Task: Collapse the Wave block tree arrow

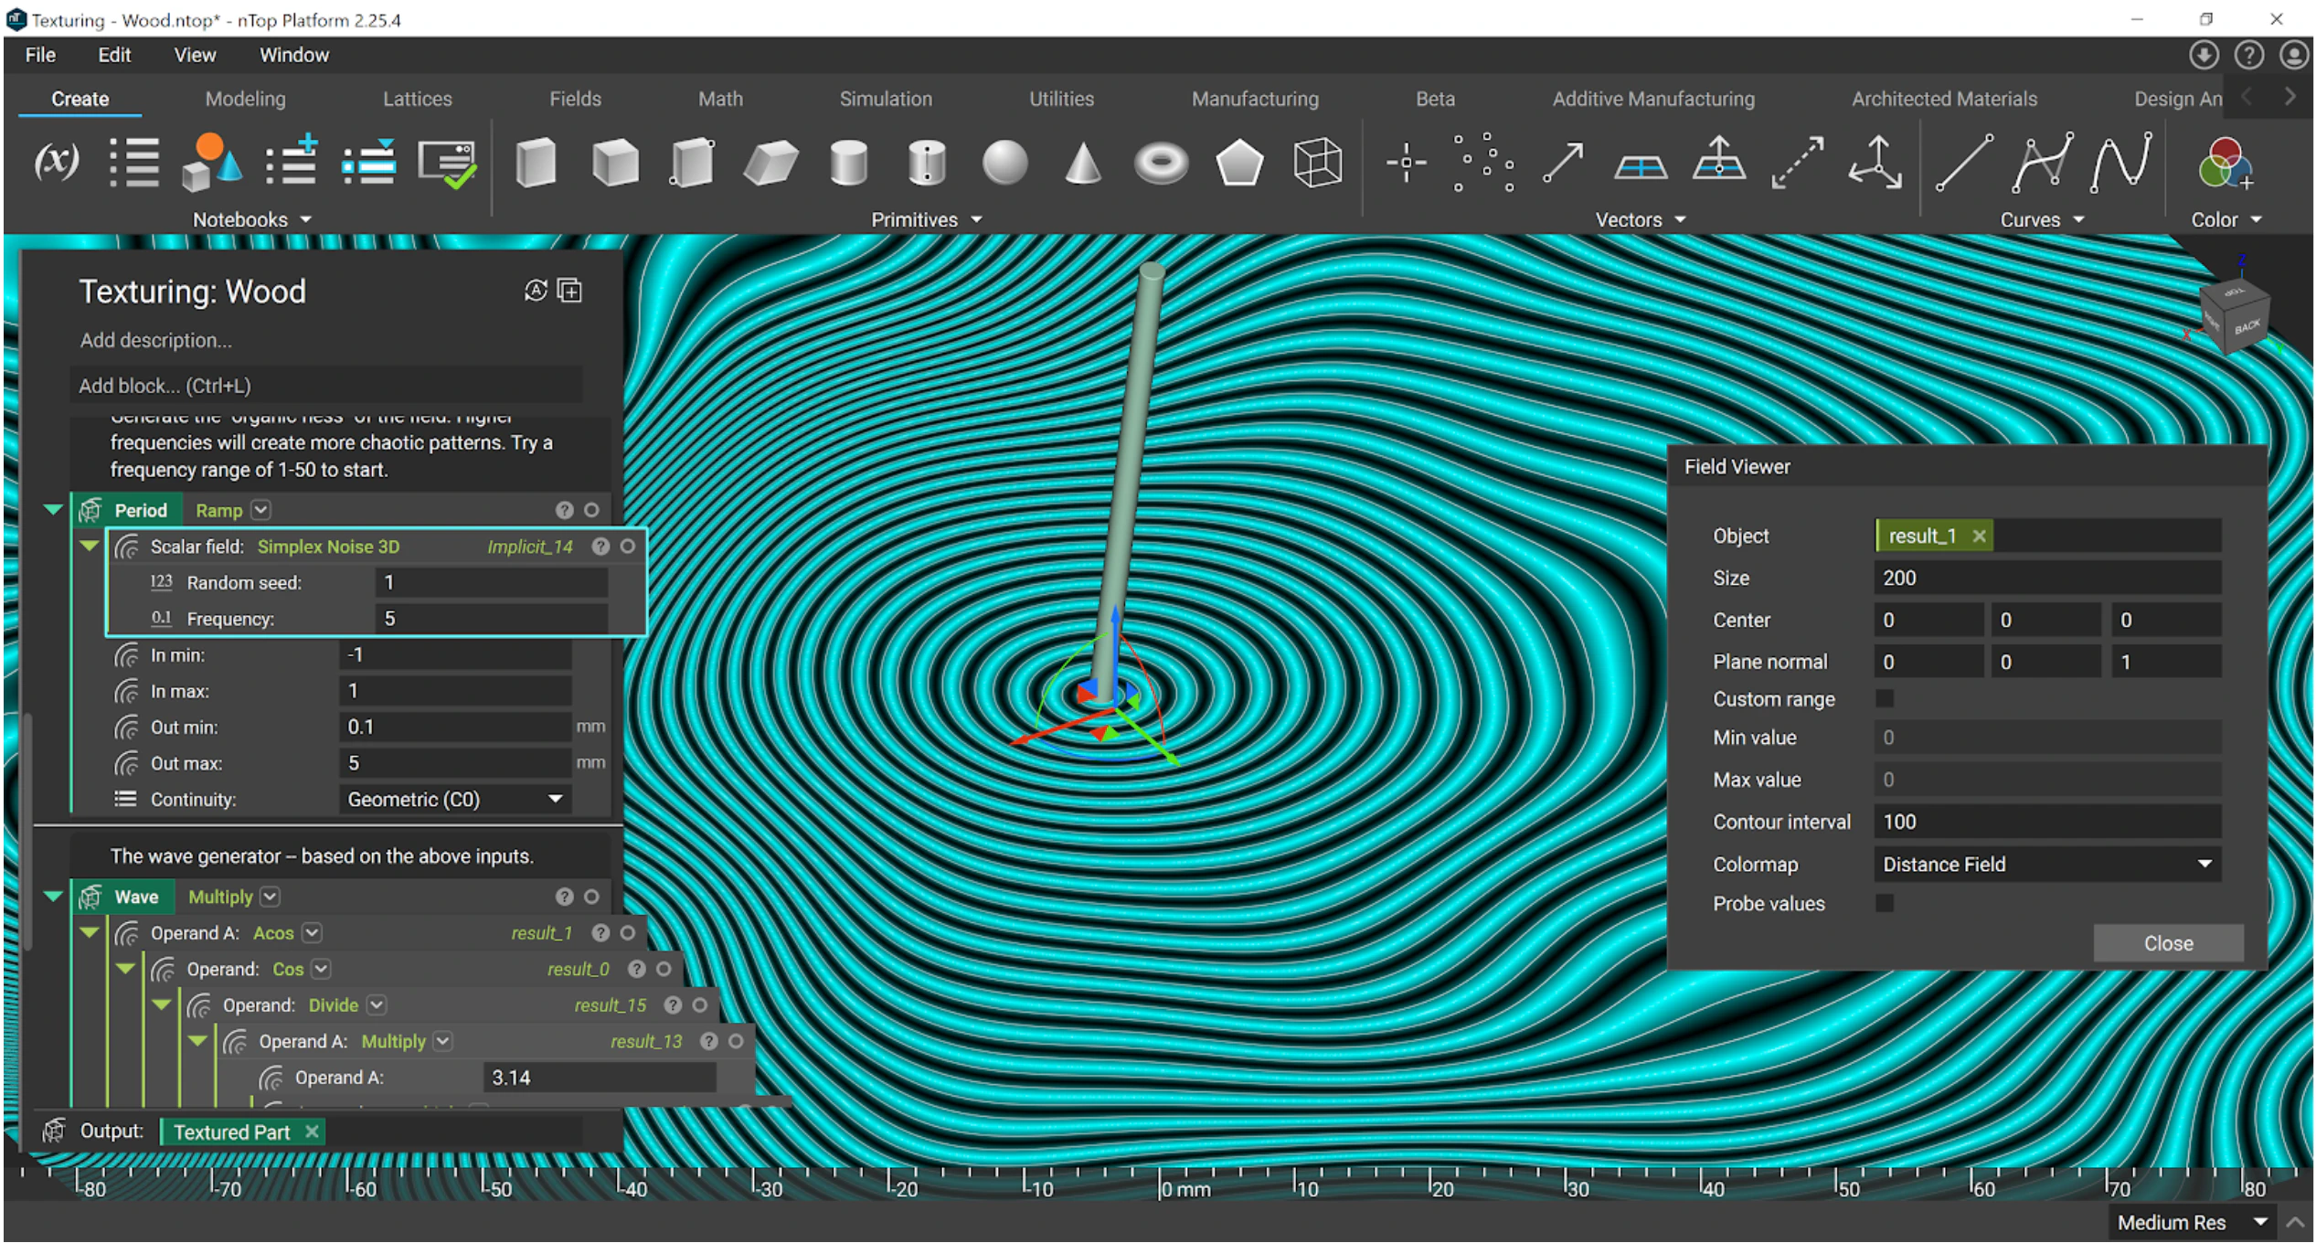Action: pos(53,897)
